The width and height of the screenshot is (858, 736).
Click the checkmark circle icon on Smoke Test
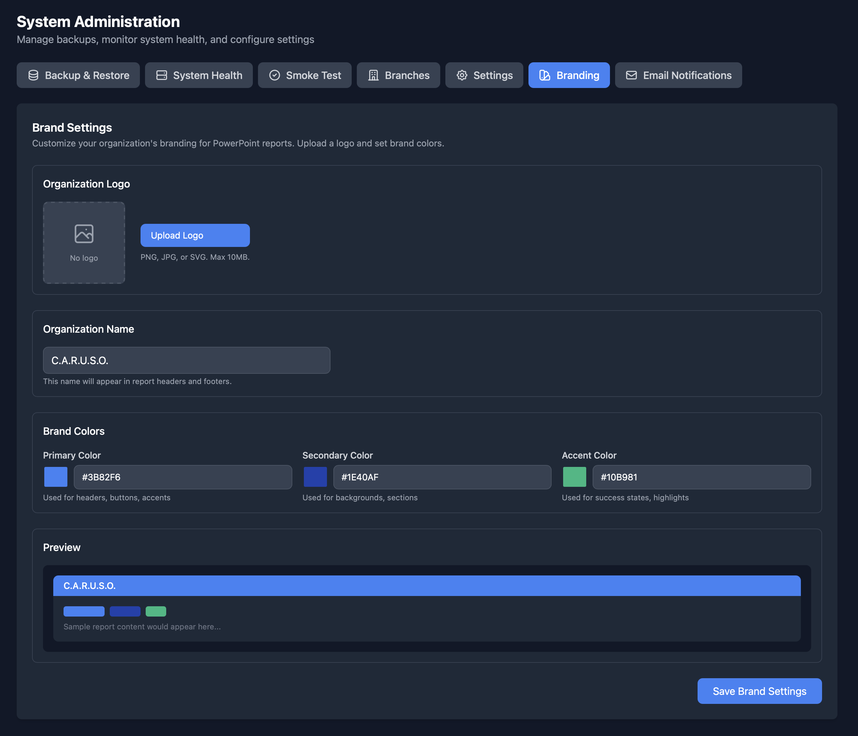[x=275, y=75]
